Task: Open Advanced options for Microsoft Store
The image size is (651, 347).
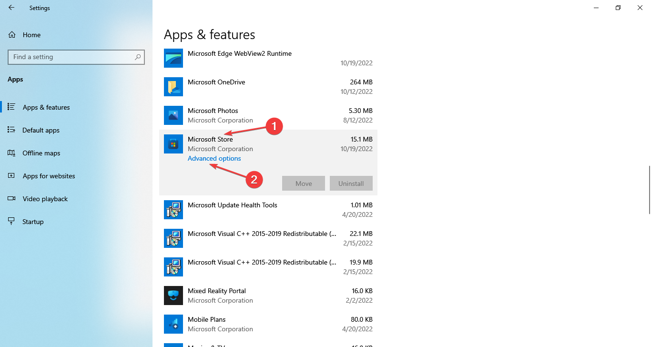Action: click(214, 158)
